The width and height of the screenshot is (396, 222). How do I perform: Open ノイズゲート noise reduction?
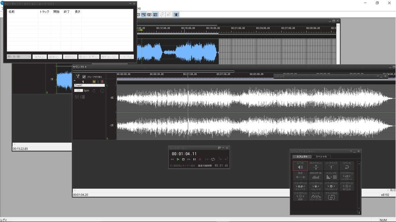(x=346, y=176)
